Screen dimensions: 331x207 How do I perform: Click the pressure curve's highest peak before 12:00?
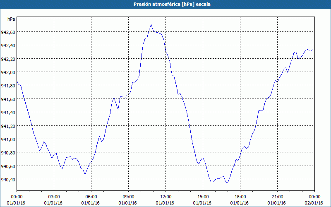tap(151, 25)
